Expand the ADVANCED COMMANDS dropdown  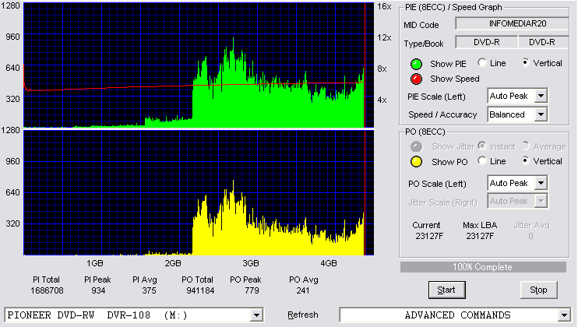(564, 315)
